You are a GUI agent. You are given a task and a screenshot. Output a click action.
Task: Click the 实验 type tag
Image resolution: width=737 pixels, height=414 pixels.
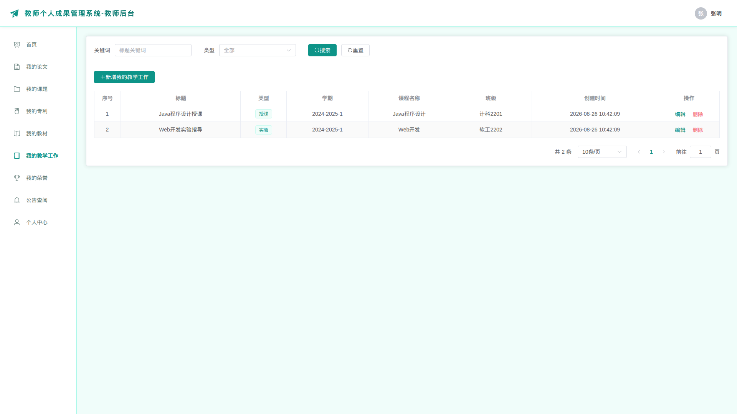(x=264, y=130)
